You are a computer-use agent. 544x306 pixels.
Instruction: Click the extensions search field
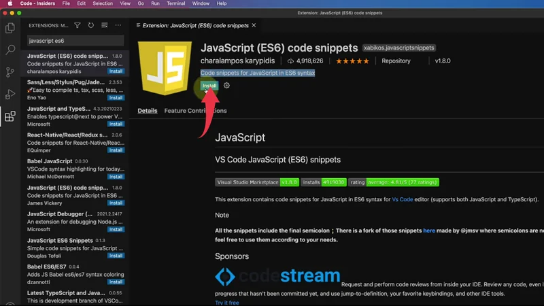75,41
